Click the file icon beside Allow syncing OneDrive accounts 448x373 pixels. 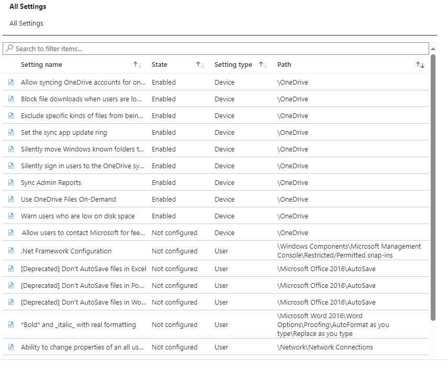tap(11, 82)
